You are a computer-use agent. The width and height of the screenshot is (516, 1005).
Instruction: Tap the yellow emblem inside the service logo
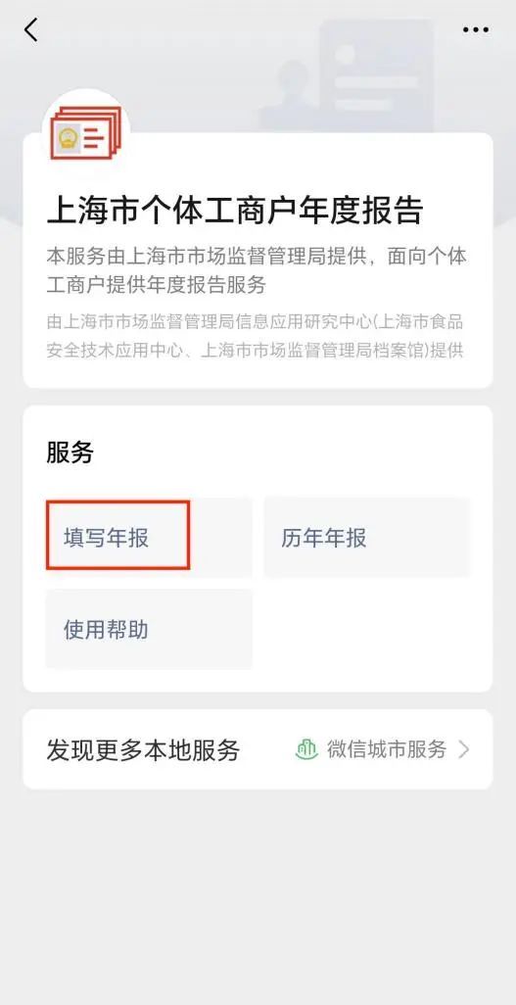click(68, 138)
